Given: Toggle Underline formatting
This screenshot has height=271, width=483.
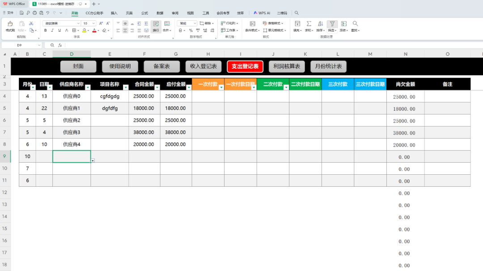Looking at the screenshot, I should tap(59, 30).
